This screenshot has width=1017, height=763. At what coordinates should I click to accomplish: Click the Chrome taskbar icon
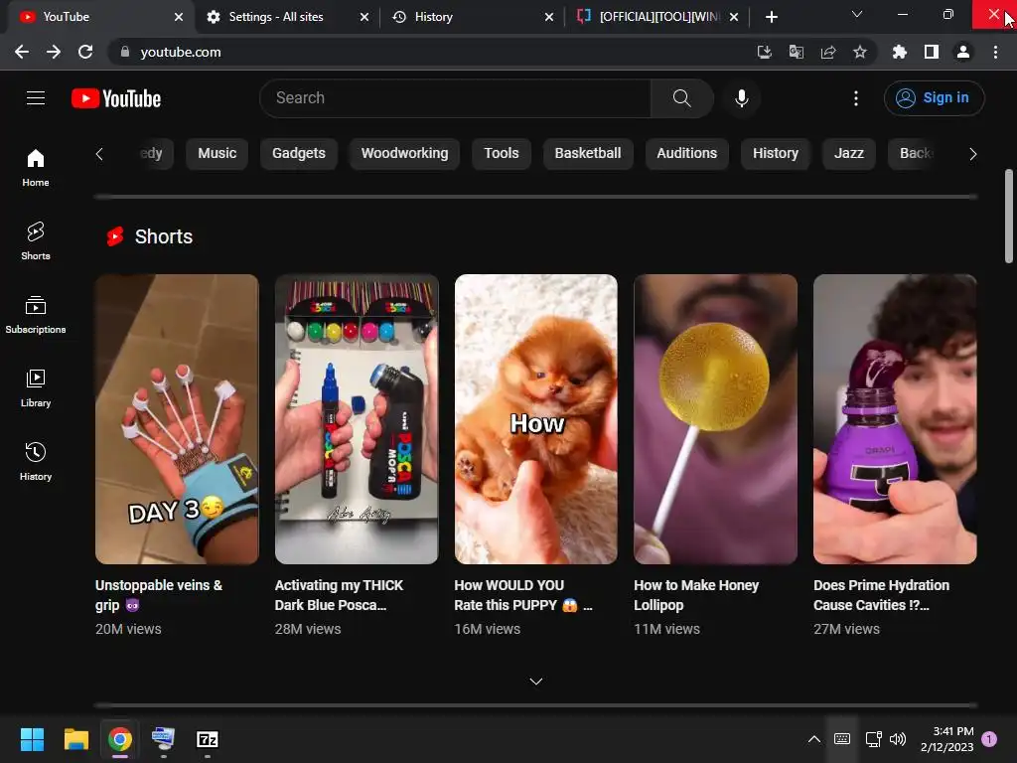[120, 739]
